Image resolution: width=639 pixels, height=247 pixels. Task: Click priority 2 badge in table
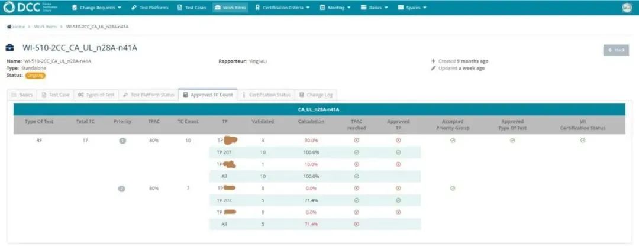[122, 188]
